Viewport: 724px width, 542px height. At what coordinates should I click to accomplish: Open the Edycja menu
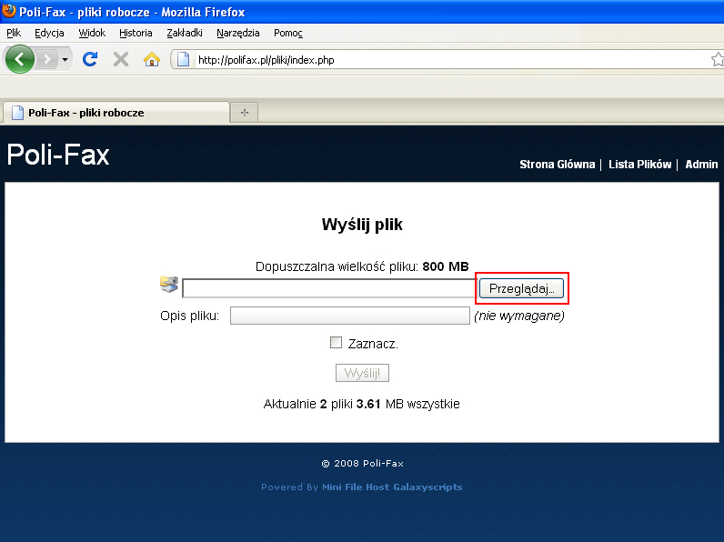point(49,33)
